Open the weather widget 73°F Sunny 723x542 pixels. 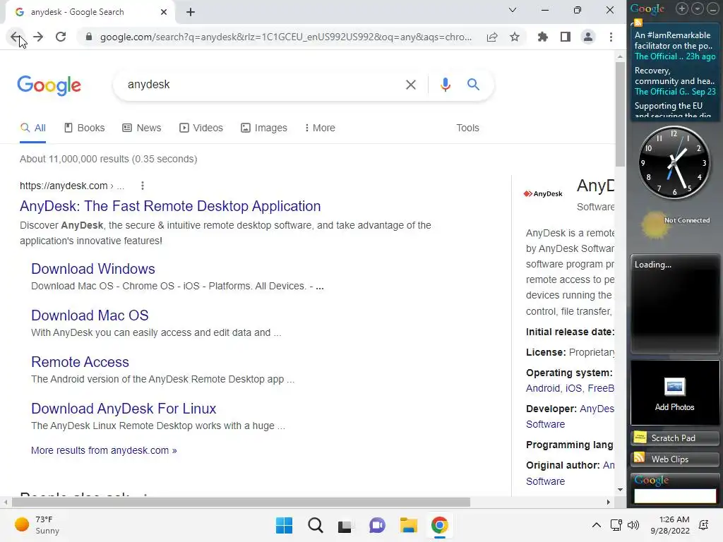pyautogui.click(x=37, y=525)
